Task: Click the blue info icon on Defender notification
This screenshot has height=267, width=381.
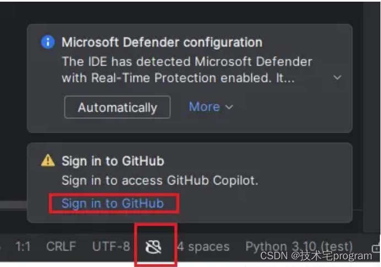Action: tap(47, 42)
